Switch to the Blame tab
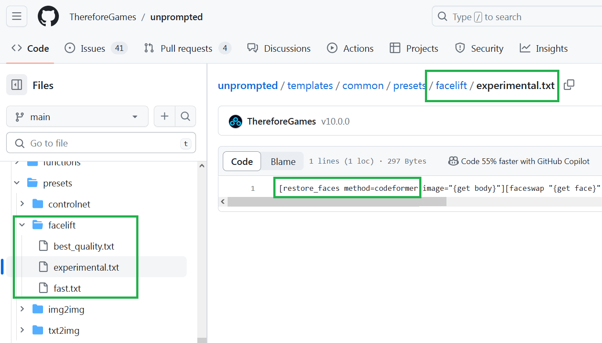602x343 pixels. coord(283,161)
